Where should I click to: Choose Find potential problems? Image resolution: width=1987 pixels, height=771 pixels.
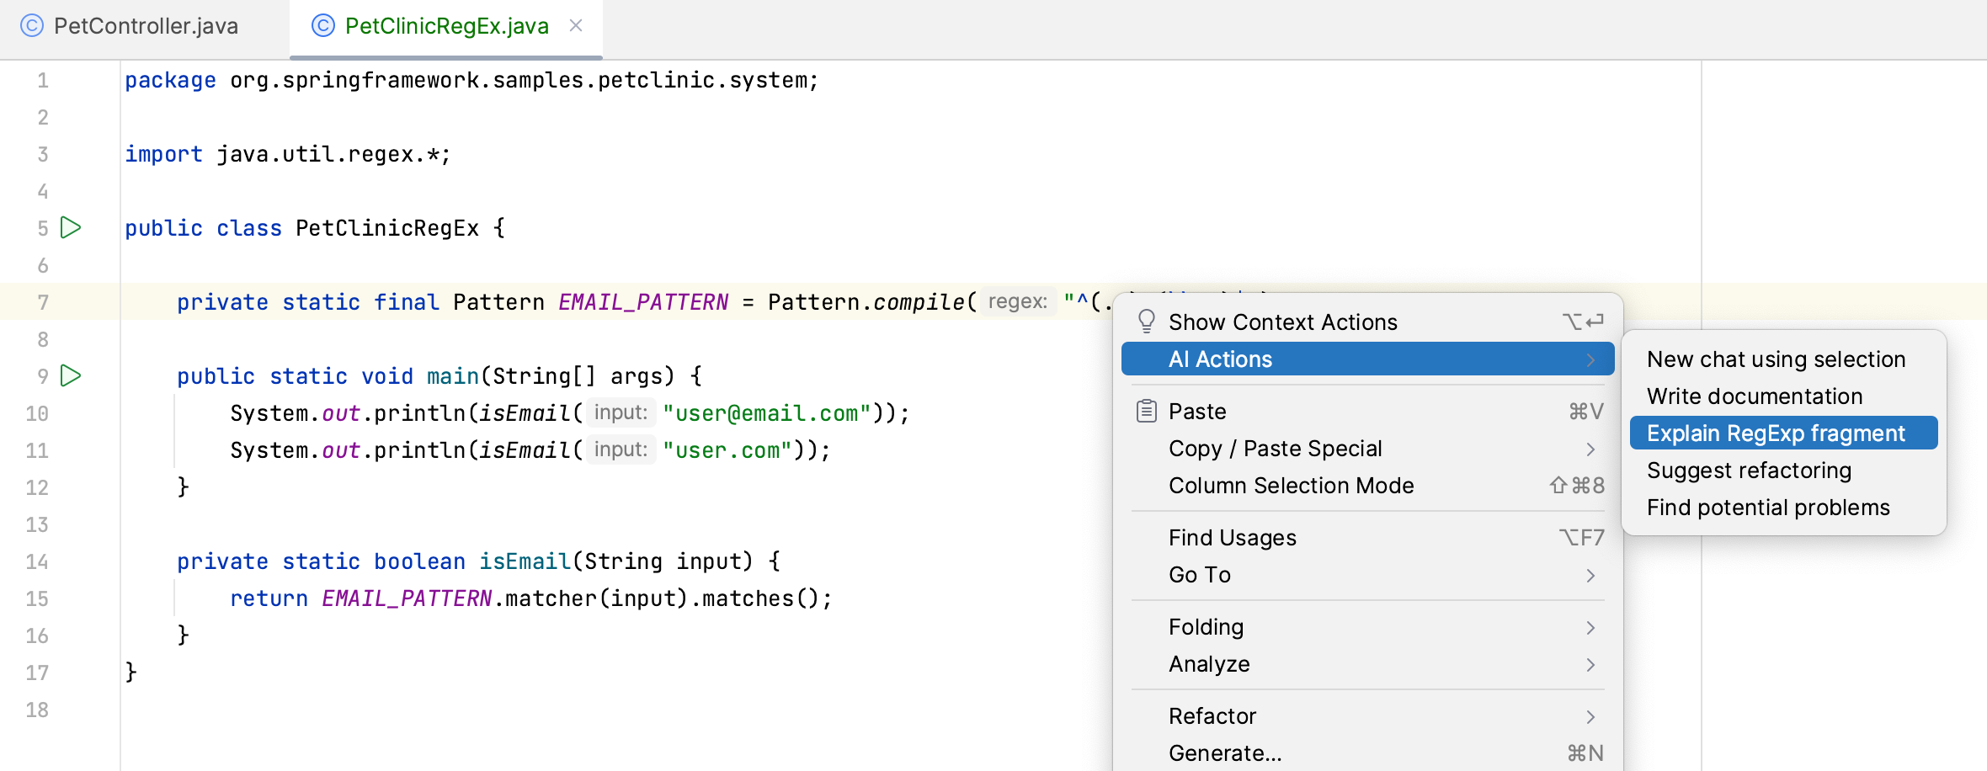tap(1783, 507)
